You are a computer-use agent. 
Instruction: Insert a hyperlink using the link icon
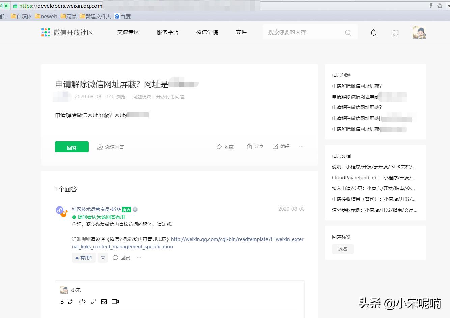[93, 301]
